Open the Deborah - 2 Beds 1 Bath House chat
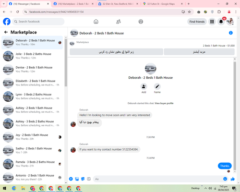This screenshot has width=240, height=192. (32, 42)
